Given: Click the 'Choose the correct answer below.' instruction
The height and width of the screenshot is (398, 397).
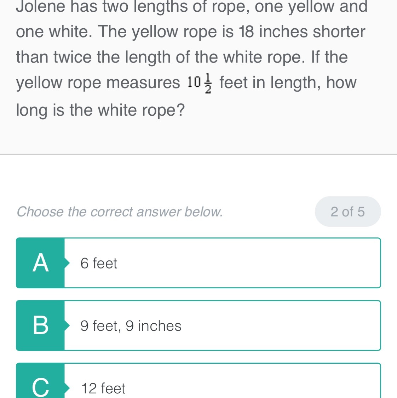Looking at the screenshot, I should (120, 212).
